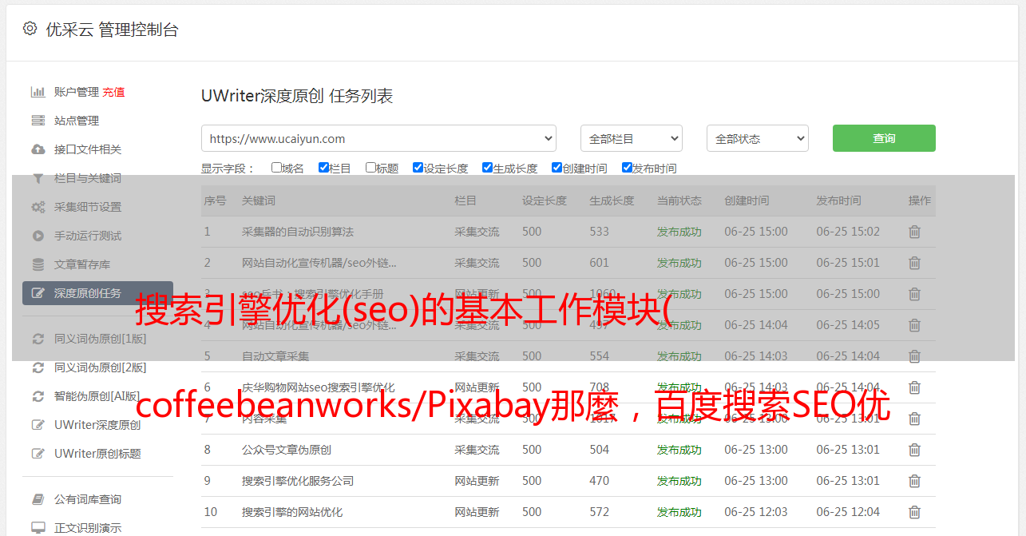This screenshot has width=1026, height=536.
Task: Click the 发布时间 column header
Action: click(838, 201)
